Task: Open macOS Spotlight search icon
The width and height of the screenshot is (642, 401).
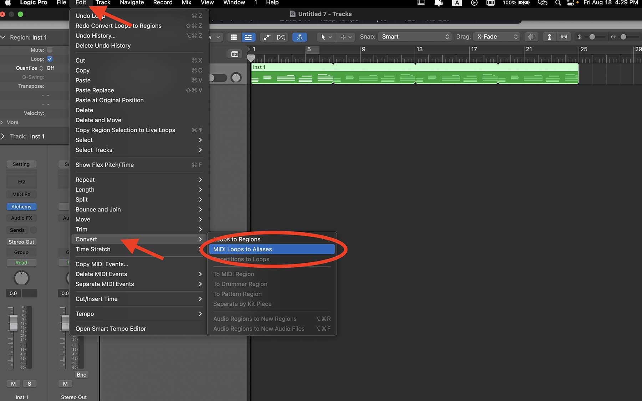Action: 558,3
